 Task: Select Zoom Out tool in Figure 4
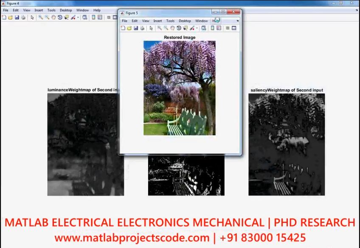click(x=47, y=17)
